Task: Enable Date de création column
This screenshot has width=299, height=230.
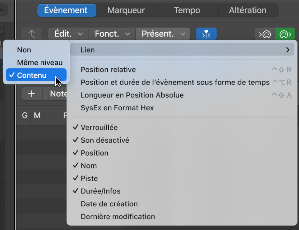Action: point(109,204)
